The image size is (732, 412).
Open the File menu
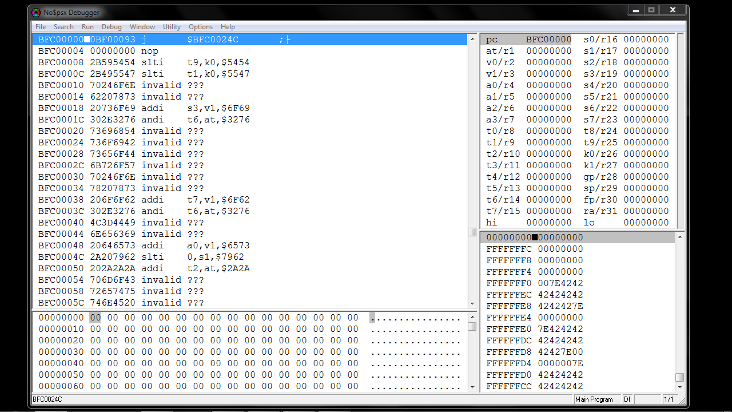[41, 27]
